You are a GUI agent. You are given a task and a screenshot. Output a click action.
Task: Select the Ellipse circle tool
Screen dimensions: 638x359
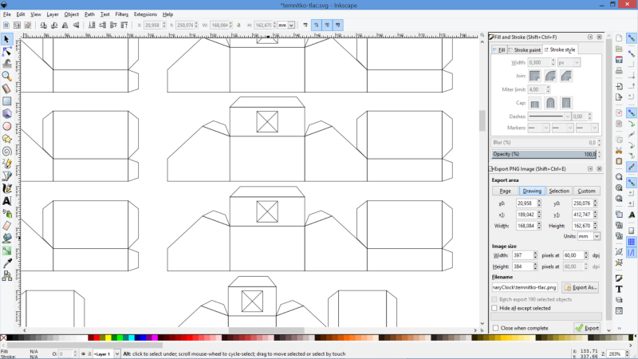6,126
